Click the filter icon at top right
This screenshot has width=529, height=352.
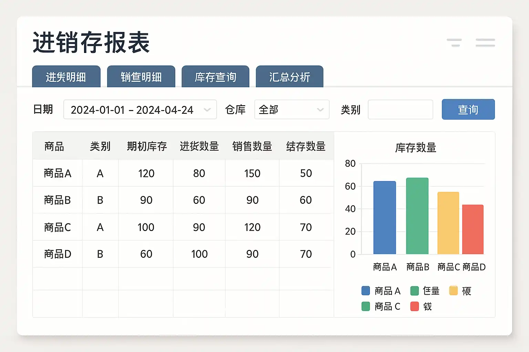pos(454,43)
